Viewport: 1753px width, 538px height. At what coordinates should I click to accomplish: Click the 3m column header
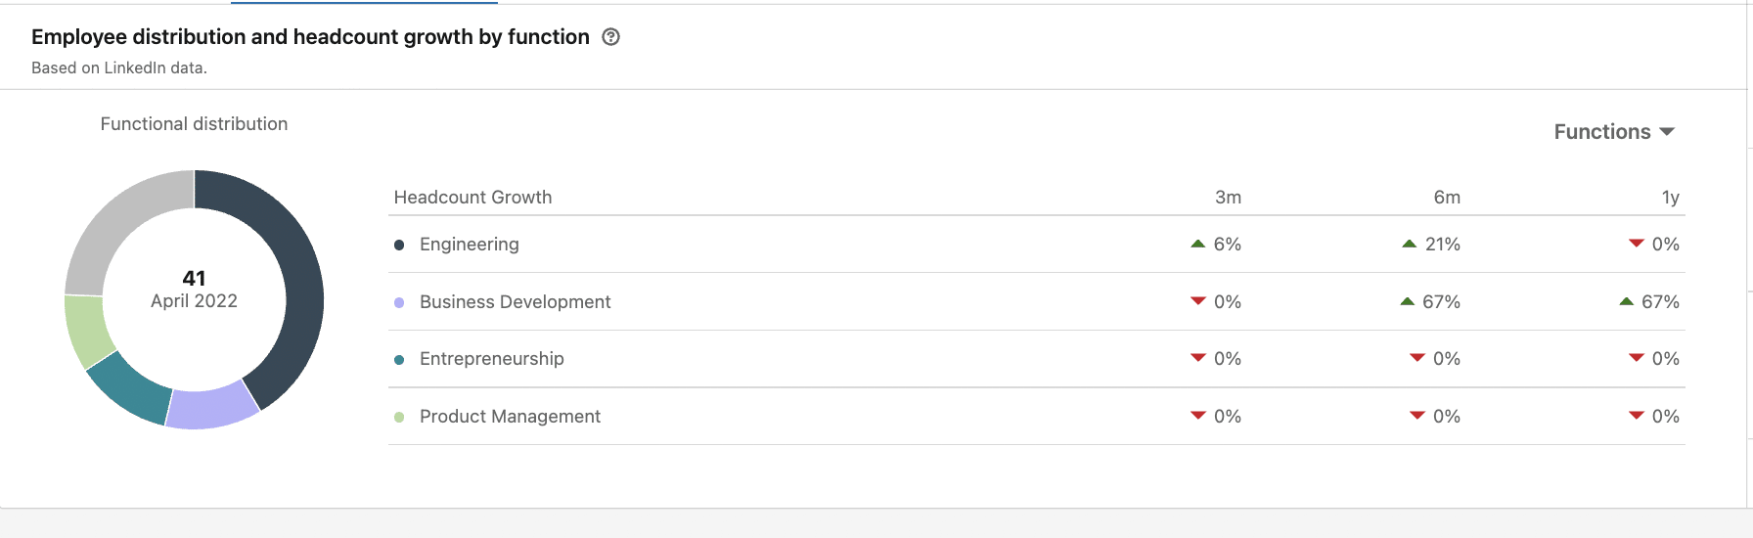pos(1228,198)
